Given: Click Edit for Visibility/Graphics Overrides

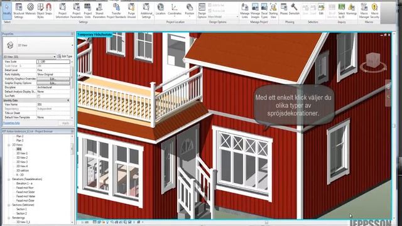Looking at the screenshot, I should pyautogui.click(x=53, y=78).
